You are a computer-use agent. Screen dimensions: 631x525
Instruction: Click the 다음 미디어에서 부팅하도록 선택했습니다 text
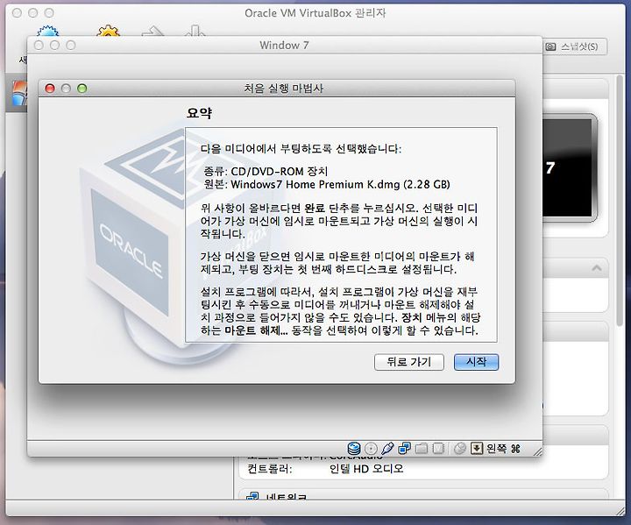click(x=301, y=149)
